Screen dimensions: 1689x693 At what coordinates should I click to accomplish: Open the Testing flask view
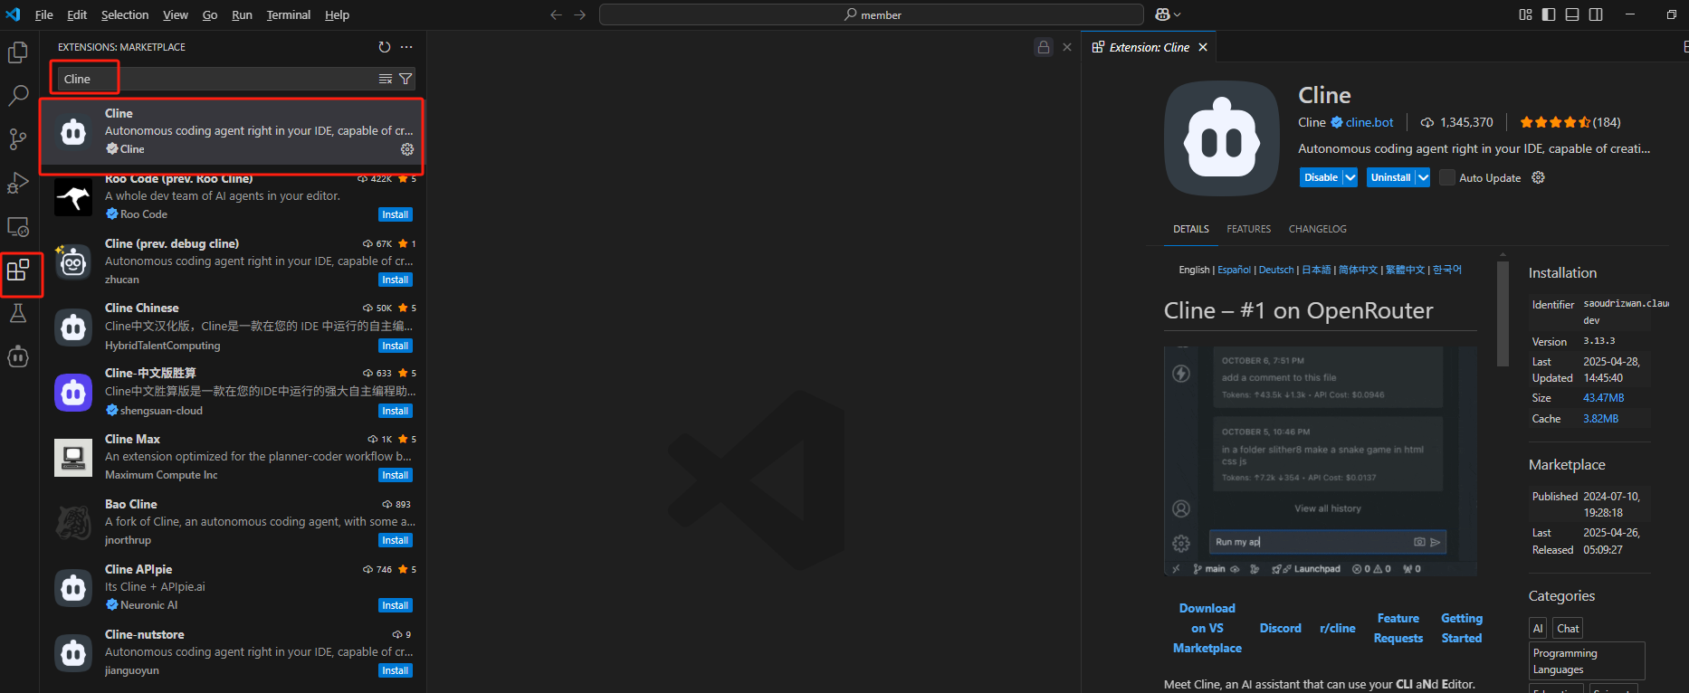tap(18, 313)
